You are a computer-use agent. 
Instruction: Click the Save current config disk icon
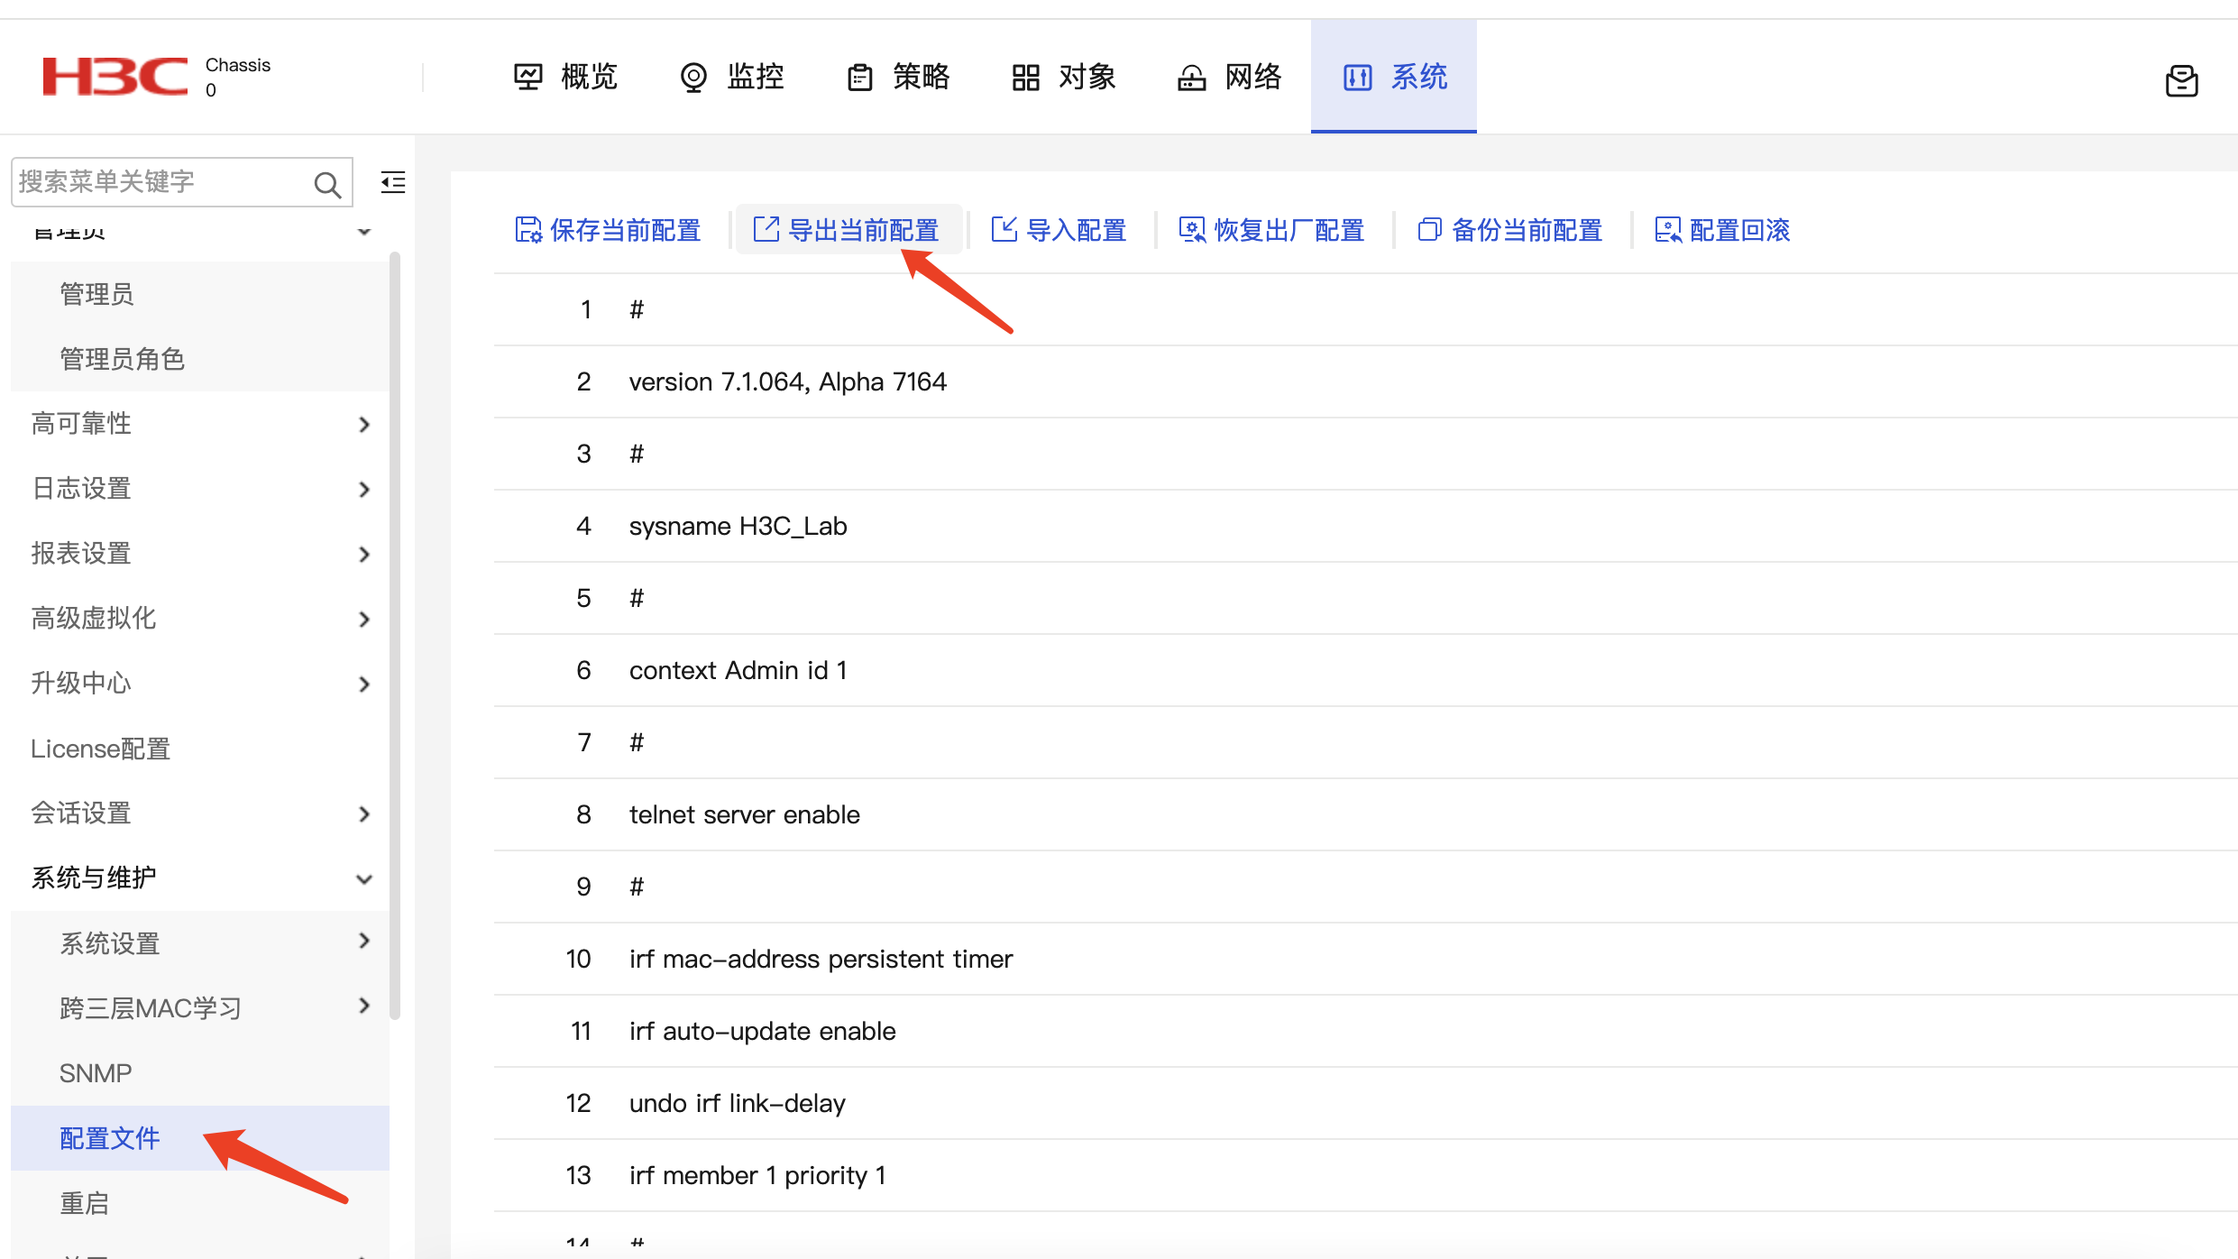tap(527, 230)
